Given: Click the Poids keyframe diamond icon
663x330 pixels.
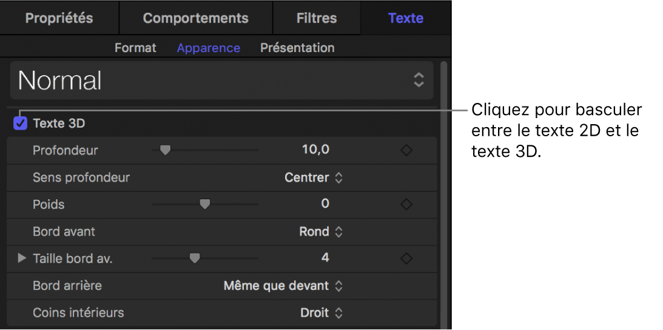Looking at the screenshot, I should coord(406,205).
